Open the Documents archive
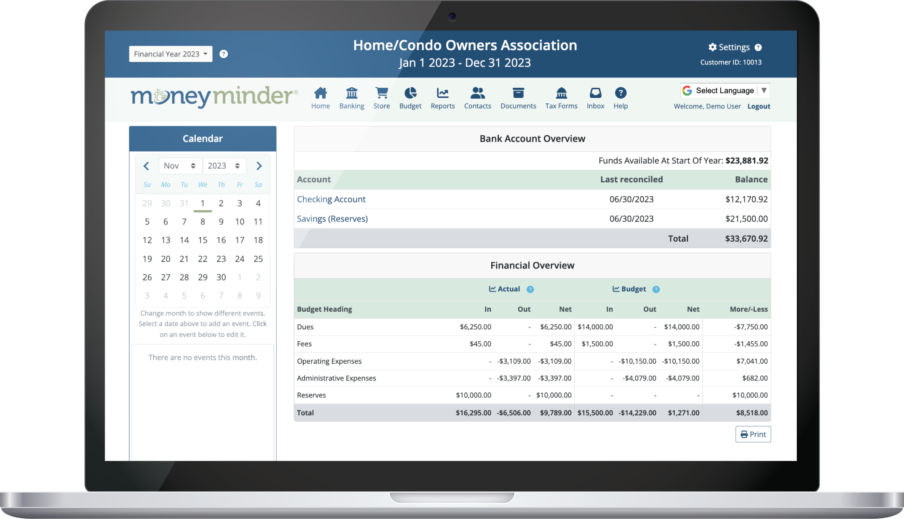This screenshot has width=904, height=519. [518, 98]
